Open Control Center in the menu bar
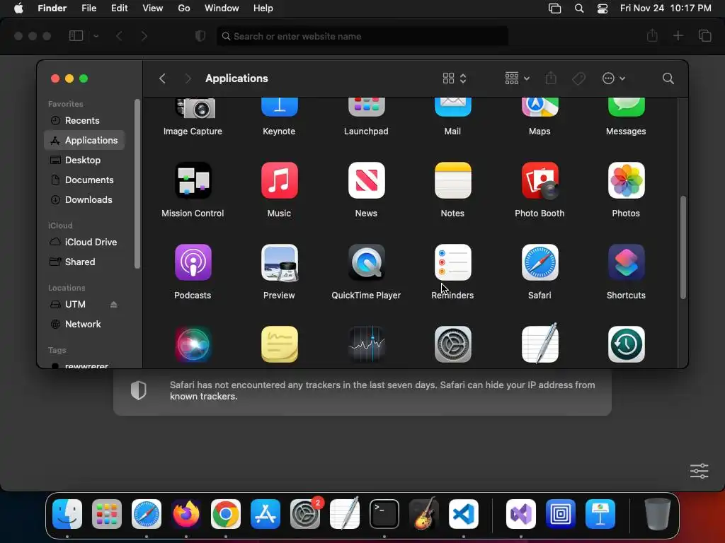Image resolution: width=725 pixels, height=543 pixels. coord(603,8)
